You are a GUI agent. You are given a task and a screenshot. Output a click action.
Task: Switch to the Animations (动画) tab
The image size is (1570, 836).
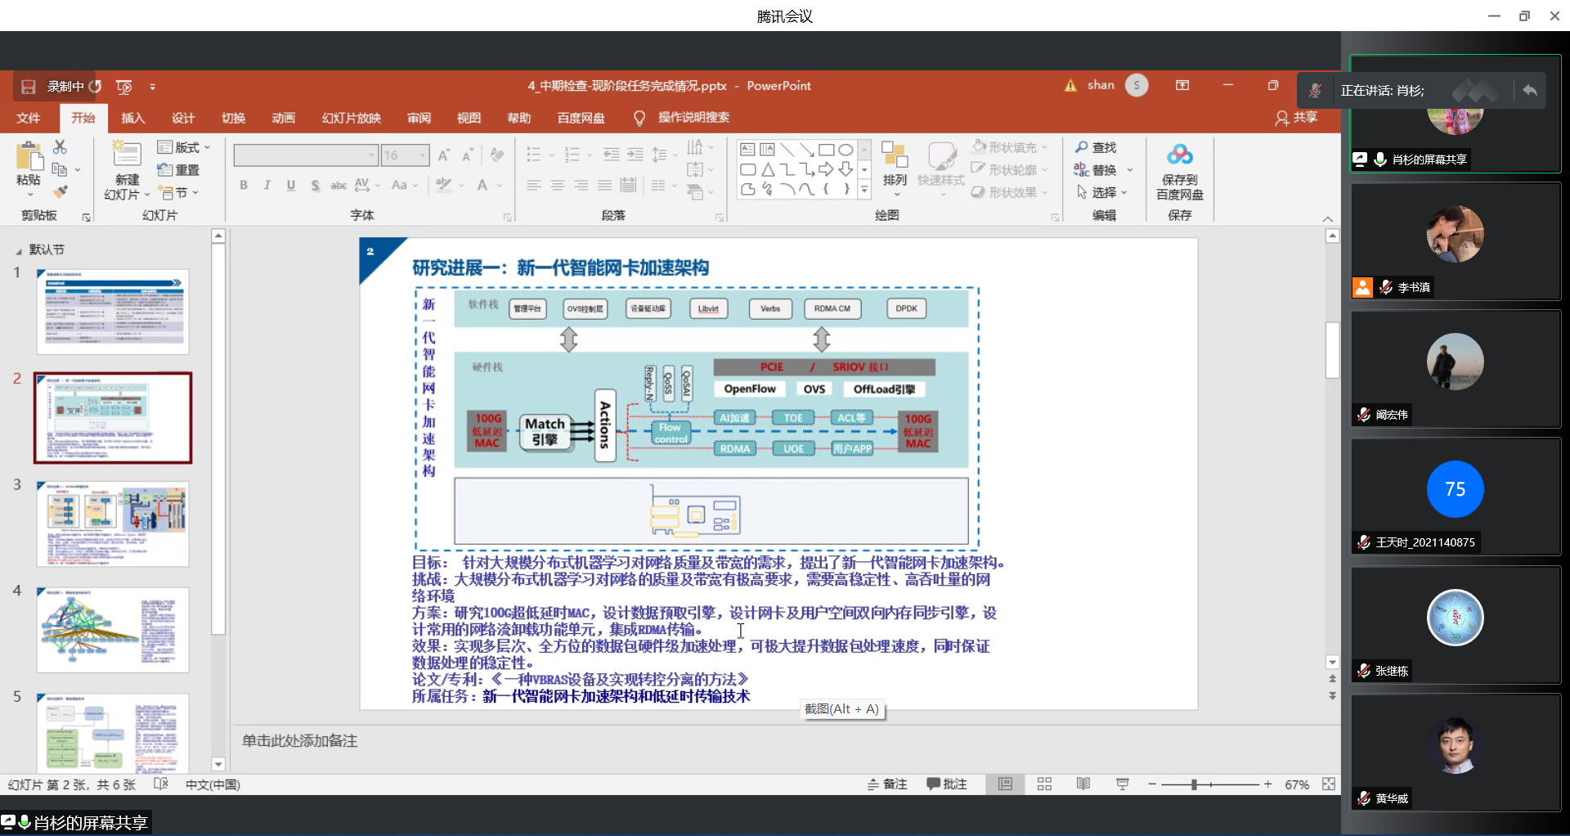(283, 118)
